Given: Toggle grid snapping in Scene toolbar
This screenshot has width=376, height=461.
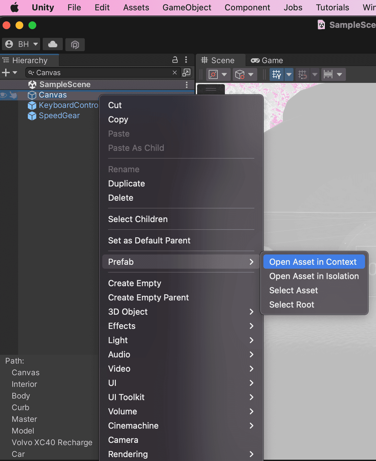Looking at the screenshot, I should 303,74.
